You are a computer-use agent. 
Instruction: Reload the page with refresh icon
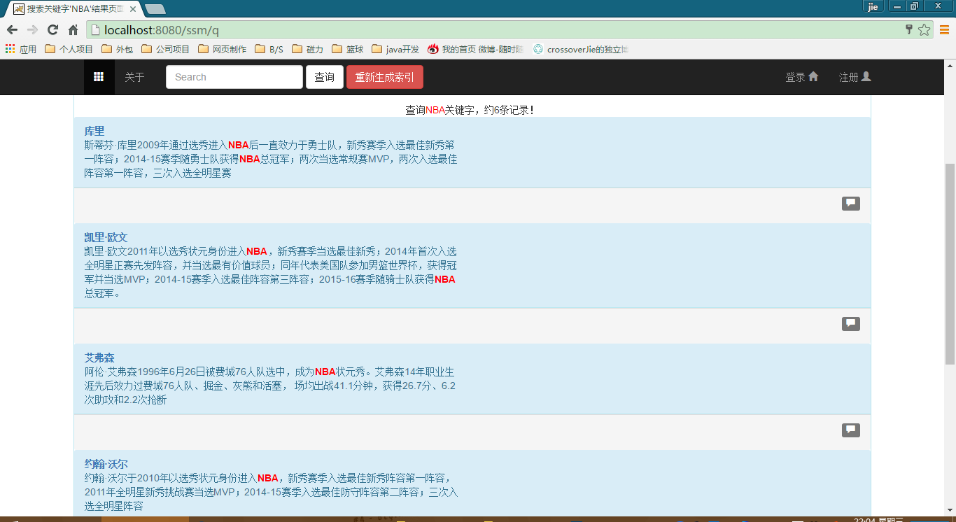(x=52, y=29)
